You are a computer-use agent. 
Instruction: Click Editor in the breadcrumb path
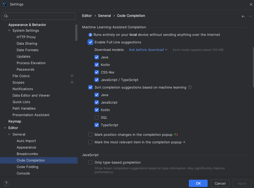[x=87, y=16]
